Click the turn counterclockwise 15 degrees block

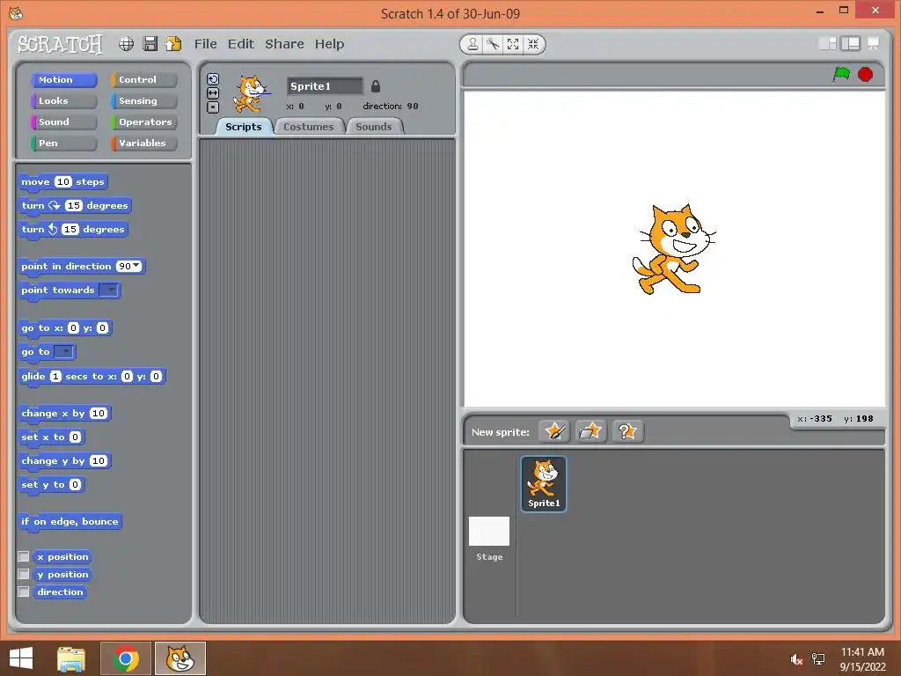click(73, 230)
